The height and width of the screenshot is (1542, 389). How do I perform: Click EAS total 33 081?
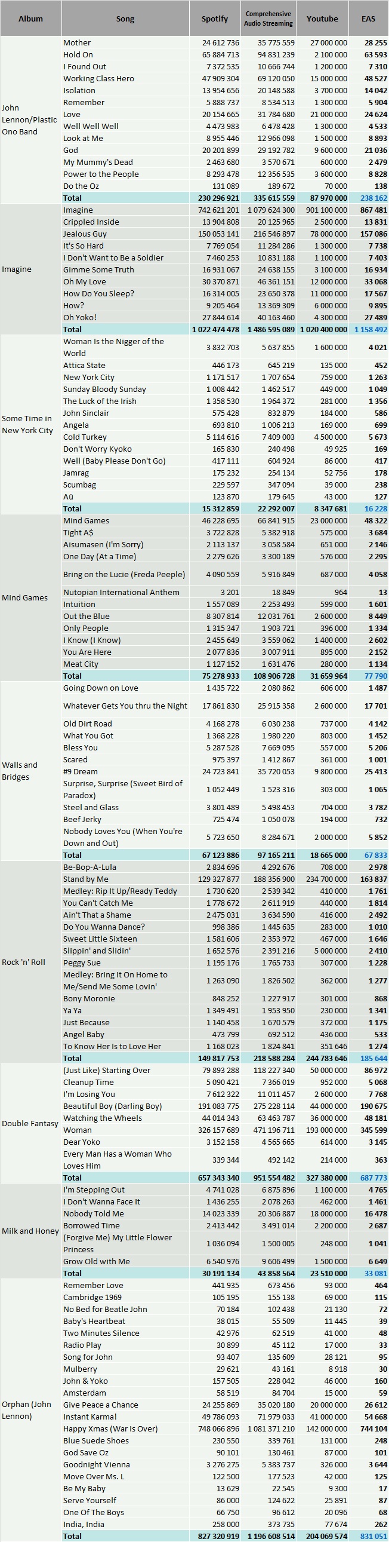click(x=375, y=1273)
